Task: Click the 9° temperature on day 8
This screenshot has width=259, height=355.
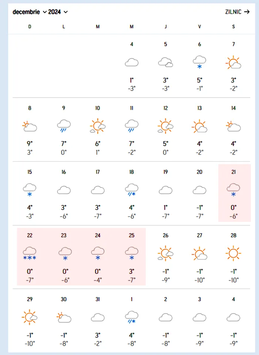Action: [x=30, y=143]
